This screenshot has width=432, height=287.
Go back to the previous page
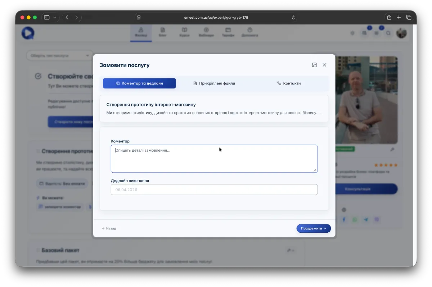pyautogui.click(x=67, y=17)
